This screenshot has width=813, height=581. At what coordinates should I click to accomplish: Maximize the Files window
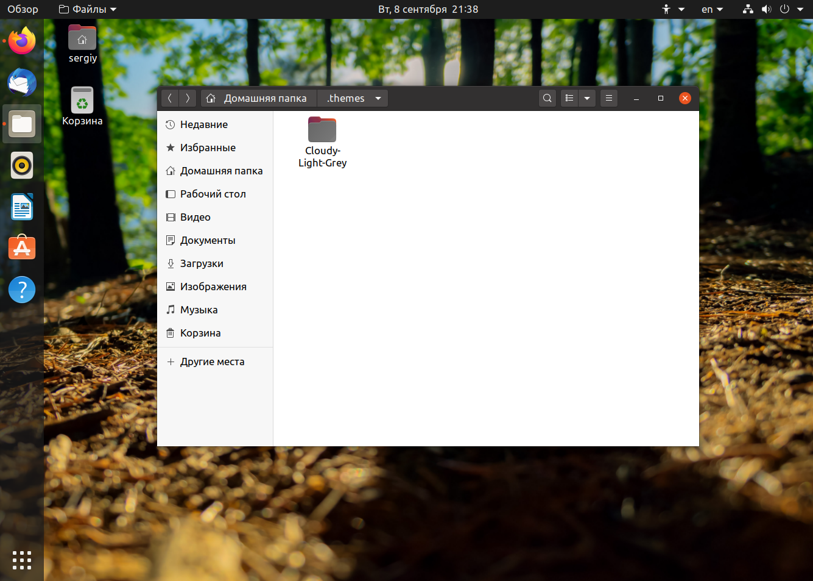tap(661, 98)
